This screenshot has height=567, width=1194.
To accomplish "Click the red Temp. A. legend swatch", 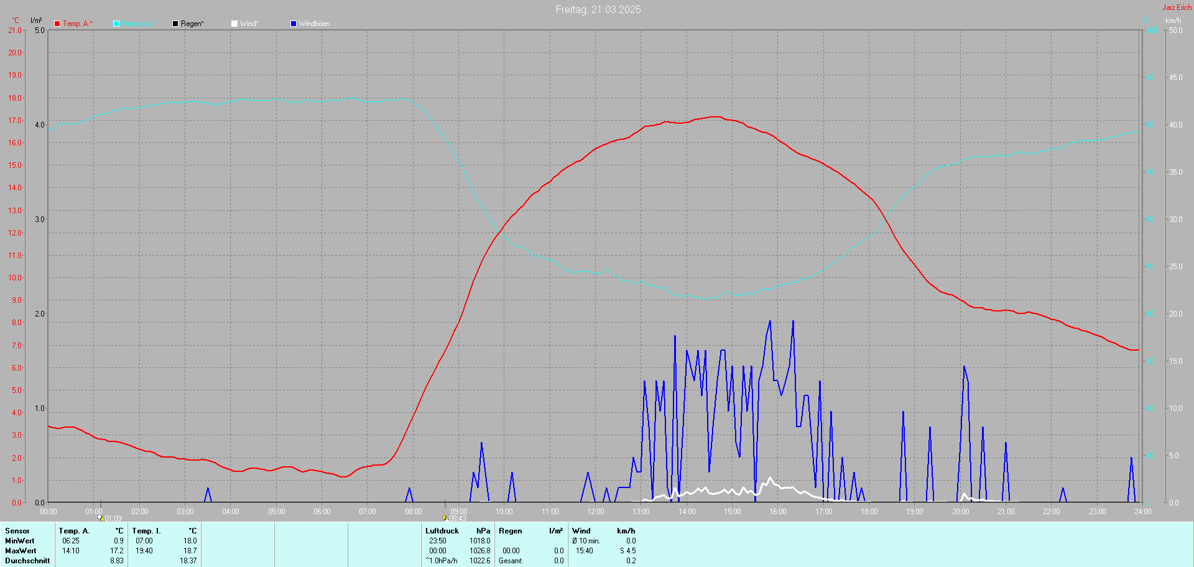I will click(x=57, y=24).
